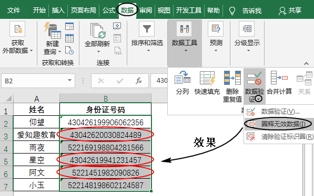Select cell containing 阿文
Image resolution: width=314 pixels, height=196 pixels.
click(x=36, y=172)
